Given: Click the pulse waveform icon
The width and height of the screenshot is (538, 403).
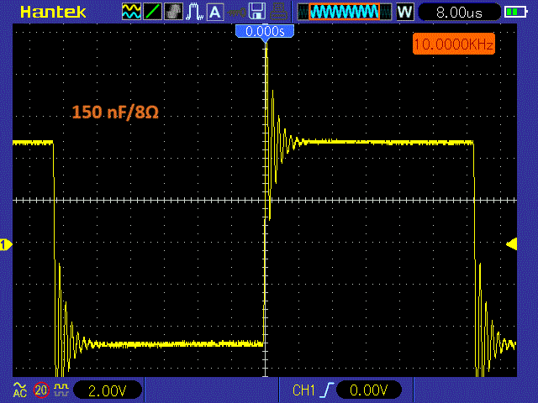Looking at the screenshot, I should pos(194,11).
